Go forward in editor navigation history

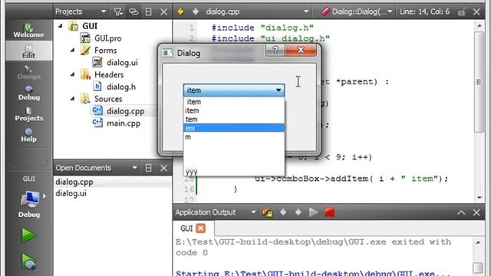(196, 12)
